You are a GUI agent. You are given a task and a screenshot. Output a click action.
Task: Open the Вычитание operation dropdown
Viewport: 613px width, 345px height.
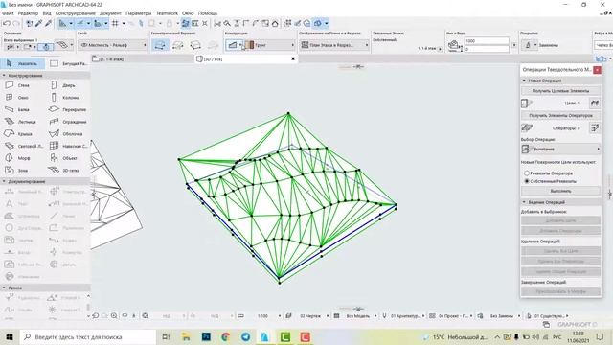tap(560, 149)
